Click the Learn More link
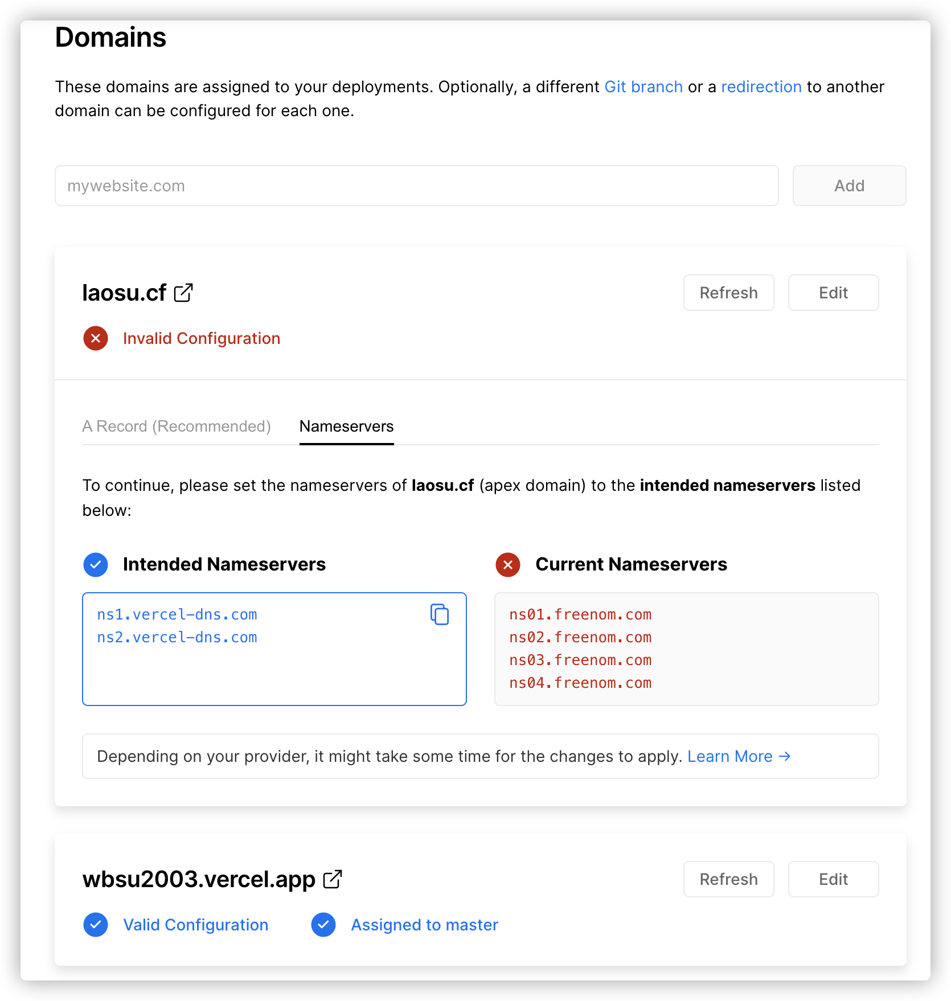Screen dimensions: 951x1001 tap(739, 756)
